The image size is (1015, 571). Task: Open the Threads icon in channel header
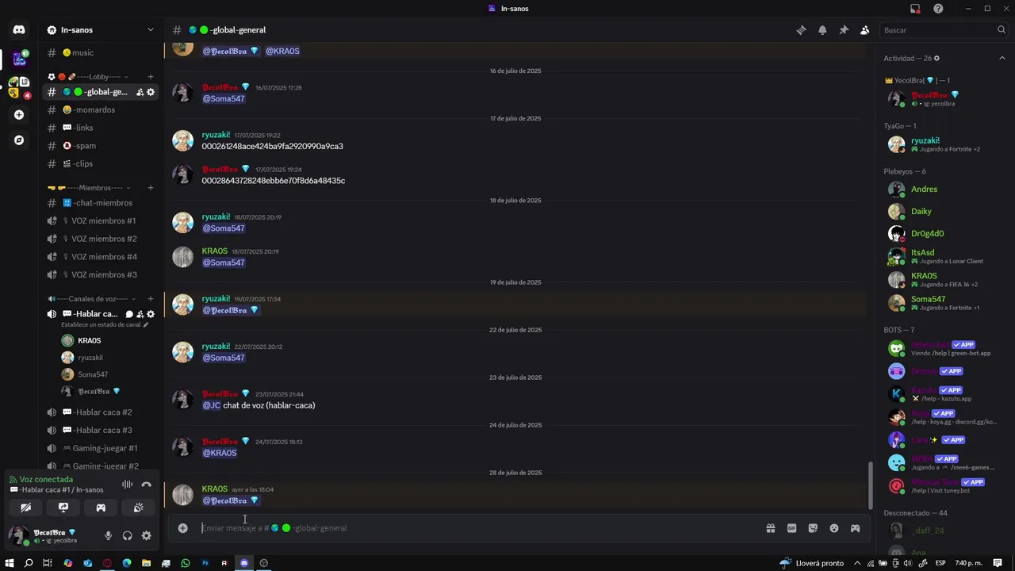[x=802, y=30]
